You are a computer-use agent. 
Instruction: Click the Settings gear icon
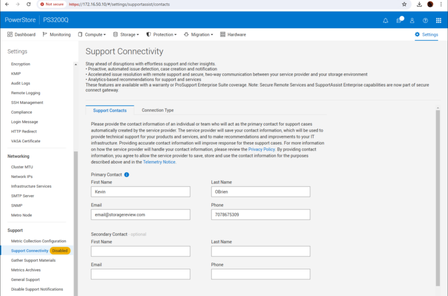[x=417, y=34]
